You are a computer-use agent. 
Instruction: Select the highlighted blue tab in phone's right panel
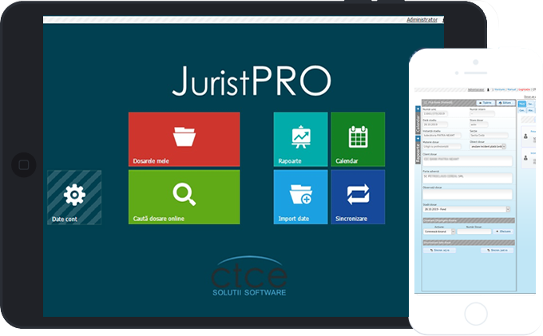[522, 104]
